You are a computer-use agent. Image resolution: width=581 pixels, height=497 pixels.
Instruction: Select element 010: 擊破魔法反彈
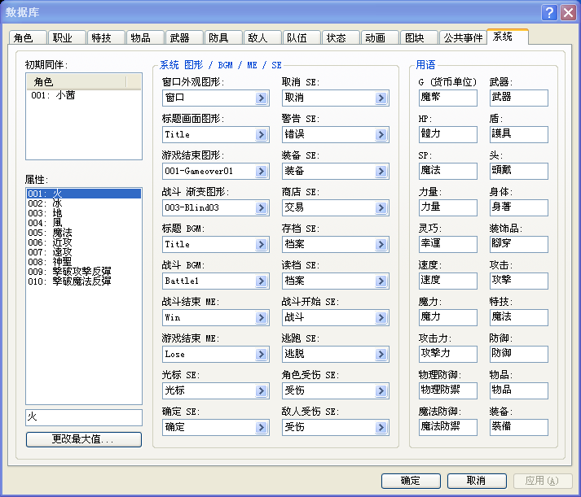point(84,281)
